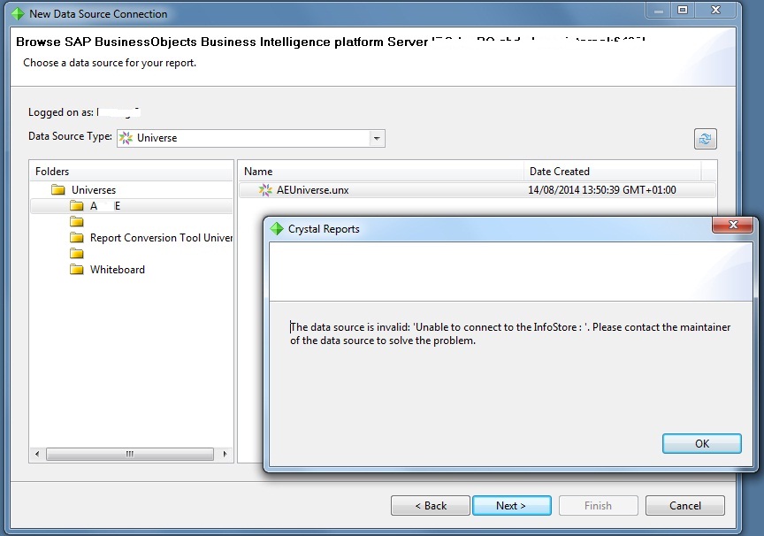This screenshot has width=764, height=536.
Task: Click the Folders panel header
Action: [x=131, y=171]
